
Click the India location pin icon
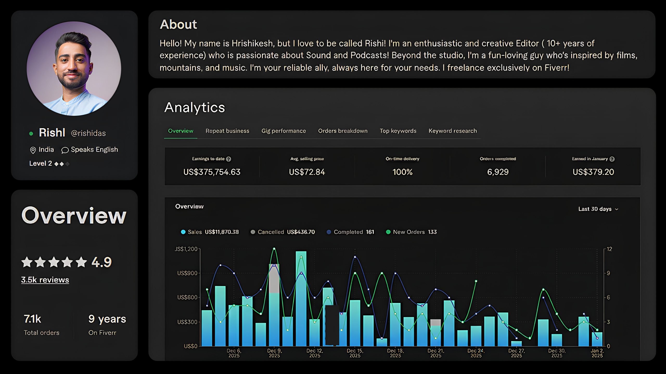click(x=33, y=150)
